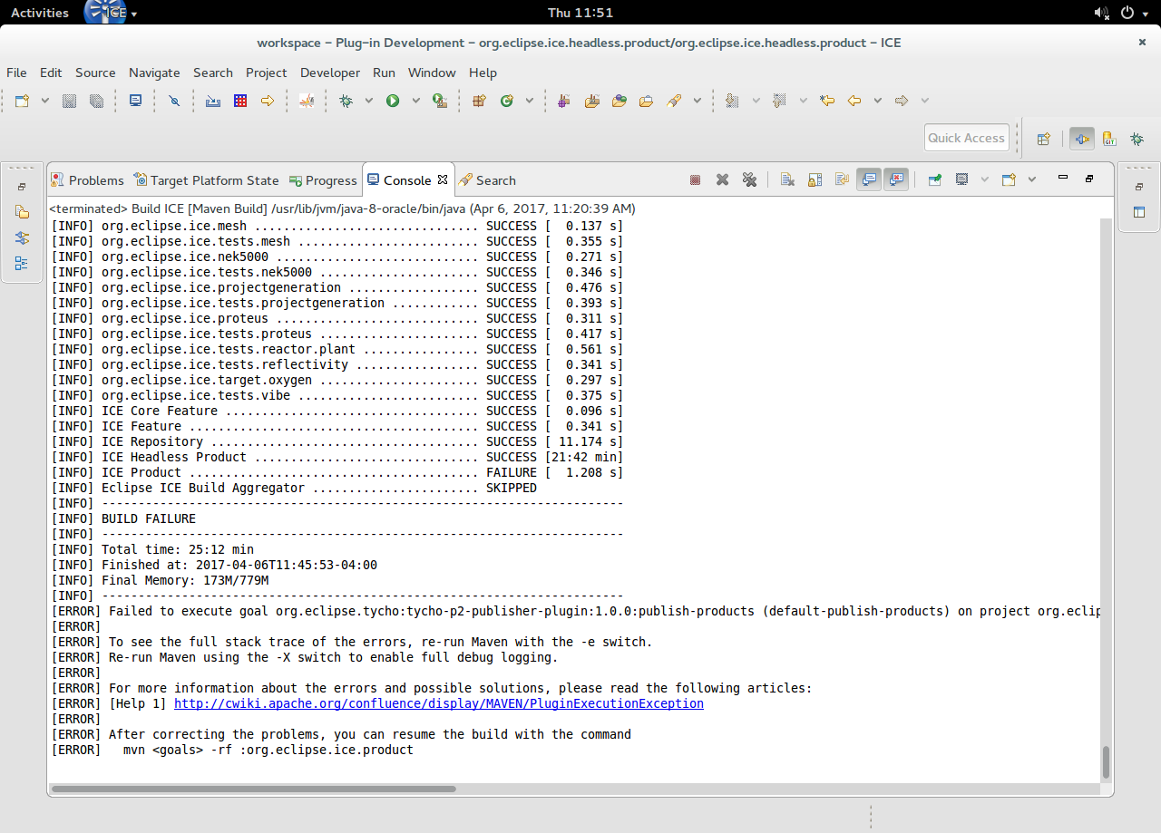Click the power icon in system tray
Image resolution: width=1161 pixels, height=833 pixels.
[x=1127, y=13]
